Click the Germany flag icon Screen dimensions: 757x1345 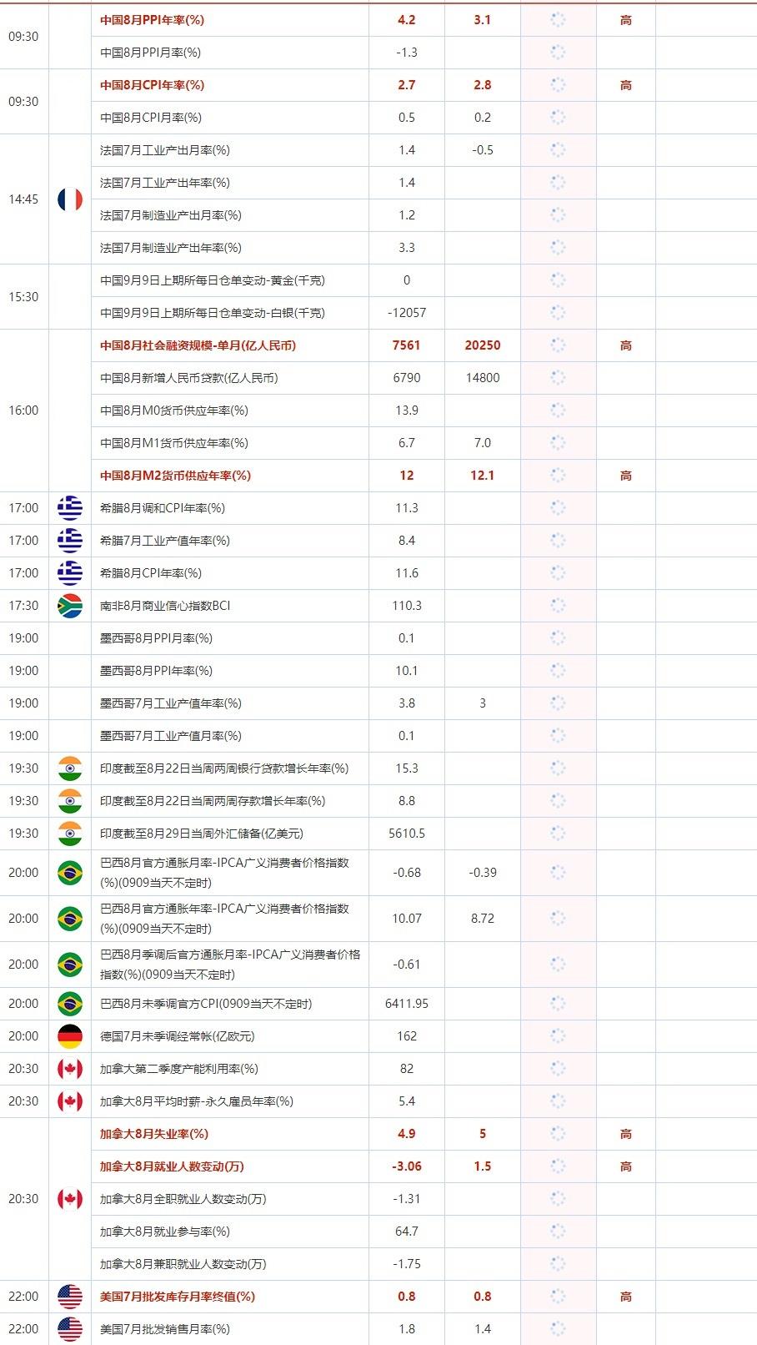[x=70, y=1036]
